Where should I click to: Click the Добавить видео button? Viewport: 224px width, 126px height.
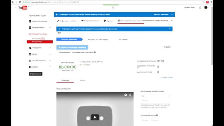pos(189,8)
